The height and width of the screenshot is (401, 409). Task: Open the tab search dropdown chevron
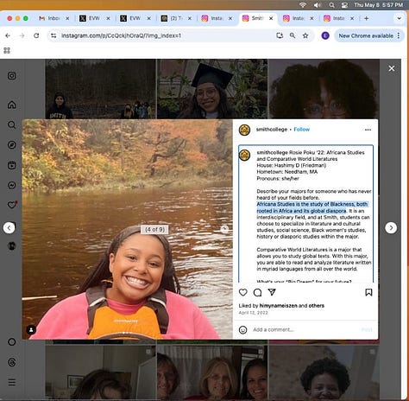click(x=399, y=18)
